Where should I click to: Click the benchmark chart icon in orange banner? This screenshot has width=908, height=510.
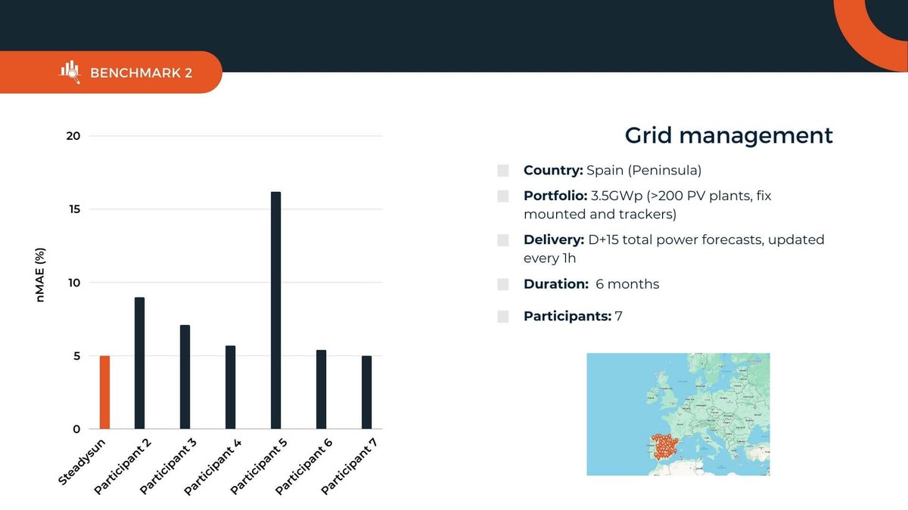(x=70, y=72)
